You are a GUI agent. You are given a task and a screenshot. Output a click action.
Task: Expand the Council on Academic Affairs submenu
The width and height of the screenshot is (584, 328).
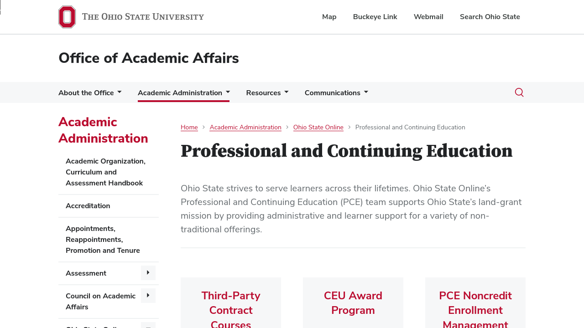tap(148, 296)
